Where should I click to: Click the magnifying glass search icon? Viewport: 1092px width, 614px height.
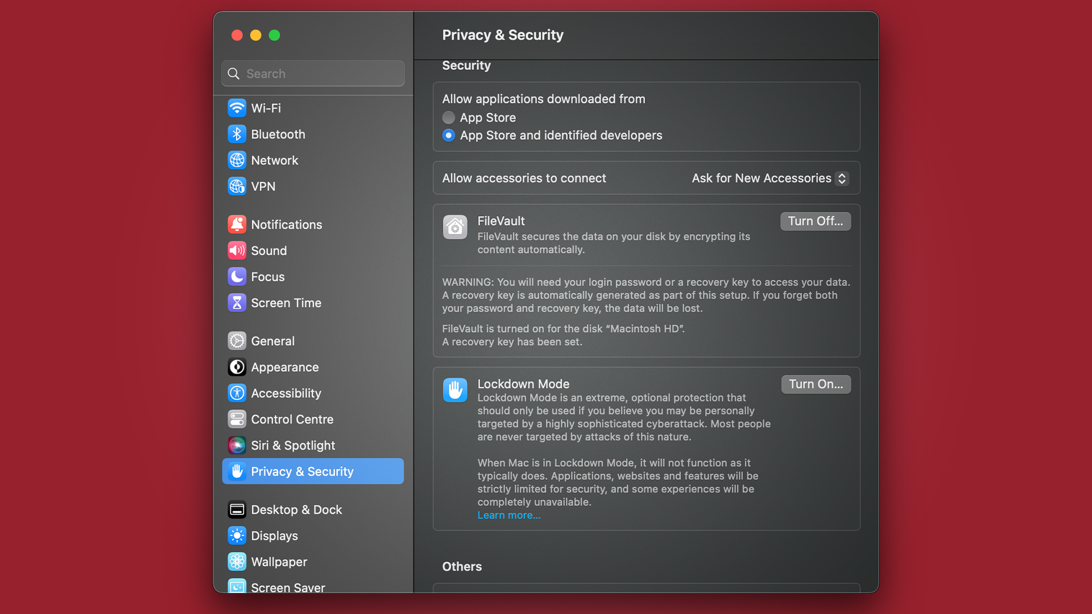[x=234, y=74]
